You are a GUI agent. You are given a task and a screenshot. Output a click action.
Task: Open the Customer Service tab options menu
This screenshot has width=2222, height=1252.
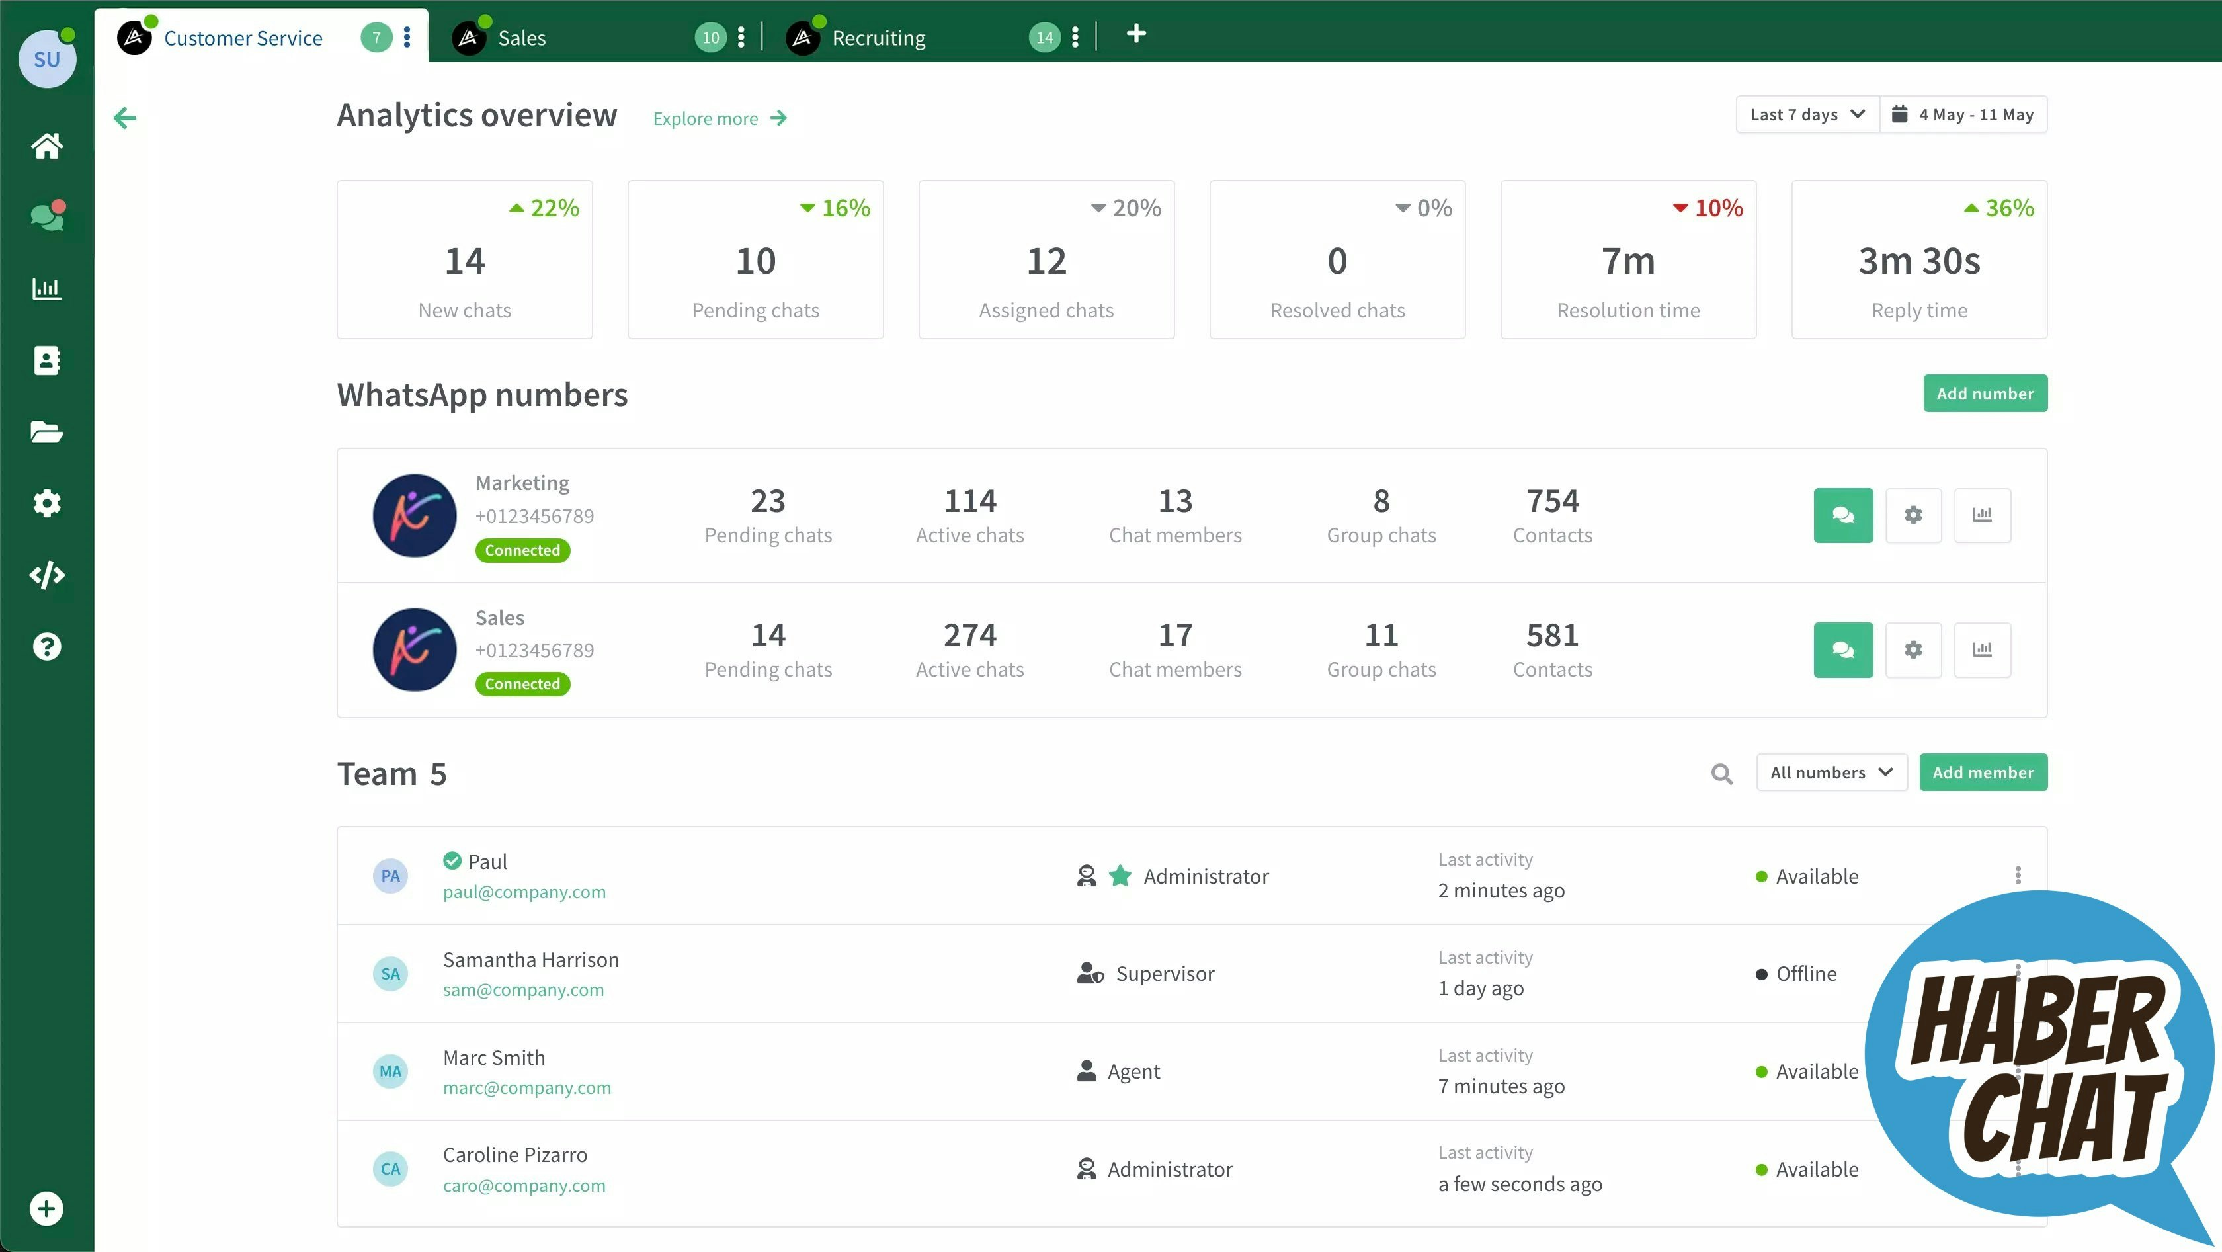click(x=407, y=37)
